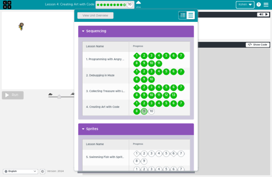Open level 8 of Swimming Fish with Sprites

tap(137, 161)
